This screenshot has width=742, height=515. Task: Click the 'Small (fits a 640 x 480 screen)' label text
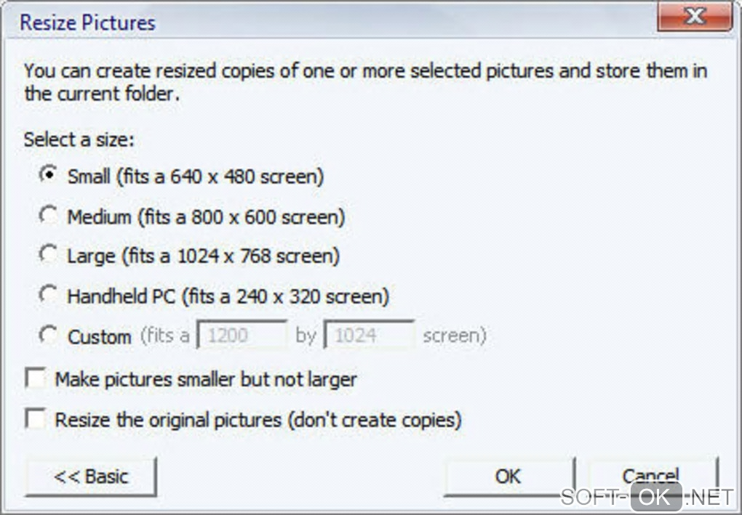pos(195,176)
